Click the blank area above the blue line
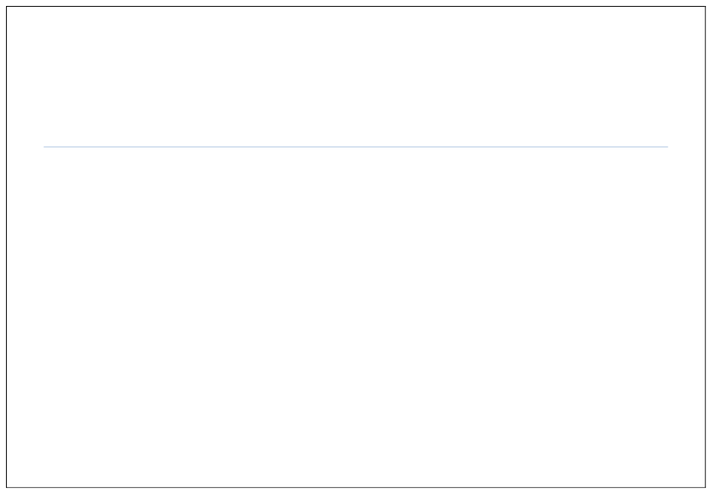The width and height of the screenshot is (712, 494). (355, 76)
